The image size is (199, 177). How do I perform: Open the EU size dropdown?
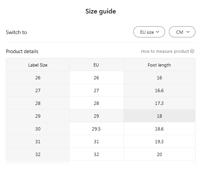pyautogui.click(x=149, y=32)
